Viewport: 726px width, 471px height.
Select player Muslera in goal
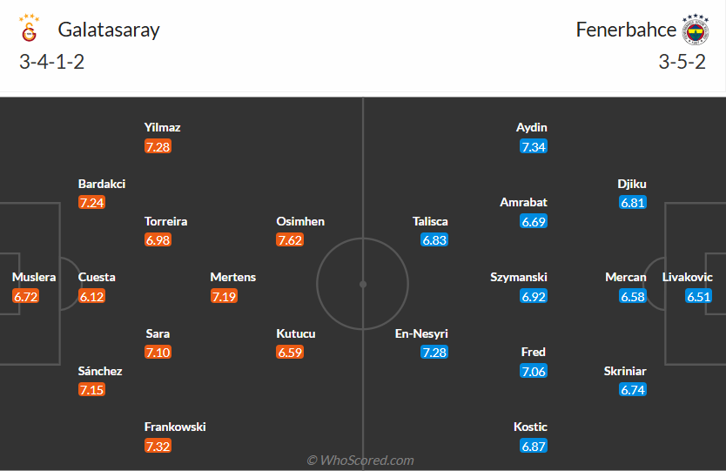pos(34,278)
